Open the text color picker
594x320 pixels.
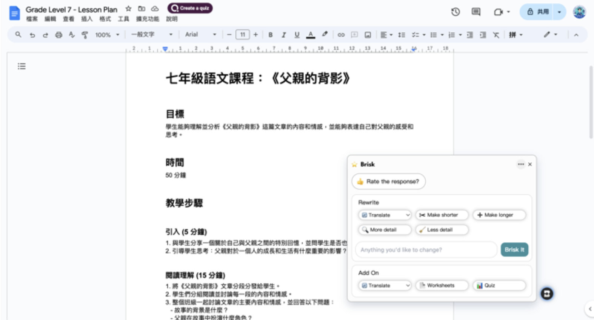click(x=311, y=35)
